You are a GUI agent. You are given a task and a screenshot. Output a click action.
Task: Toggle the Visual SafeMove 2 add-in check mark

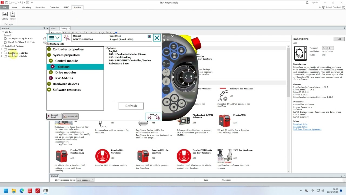pyautogui.click(x=45, y=42)
